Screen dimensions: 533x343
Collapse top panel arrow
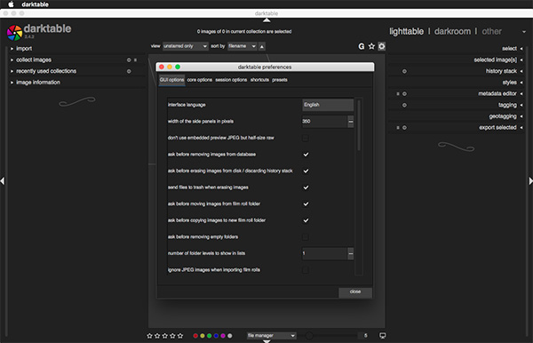click(x=266, y=20)
